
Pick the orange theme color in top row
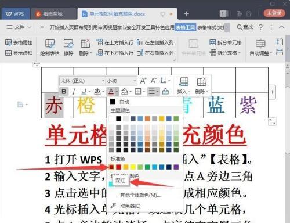(147, 118)
